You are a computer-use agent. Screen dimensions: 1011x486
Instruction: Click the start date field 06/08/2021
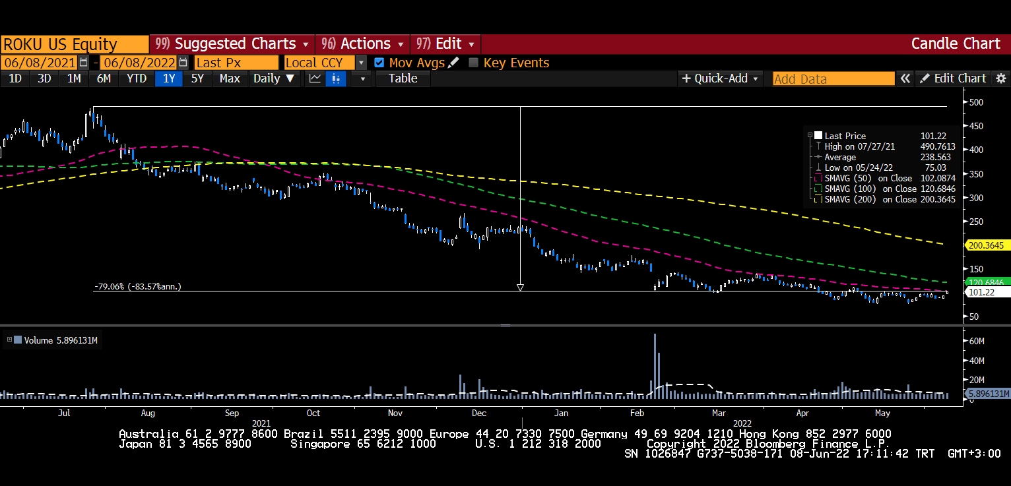point(39,63)
